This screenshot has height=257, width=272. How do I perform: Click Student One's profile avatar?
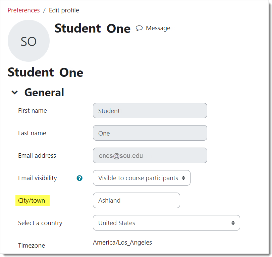[x=29, y=41]
